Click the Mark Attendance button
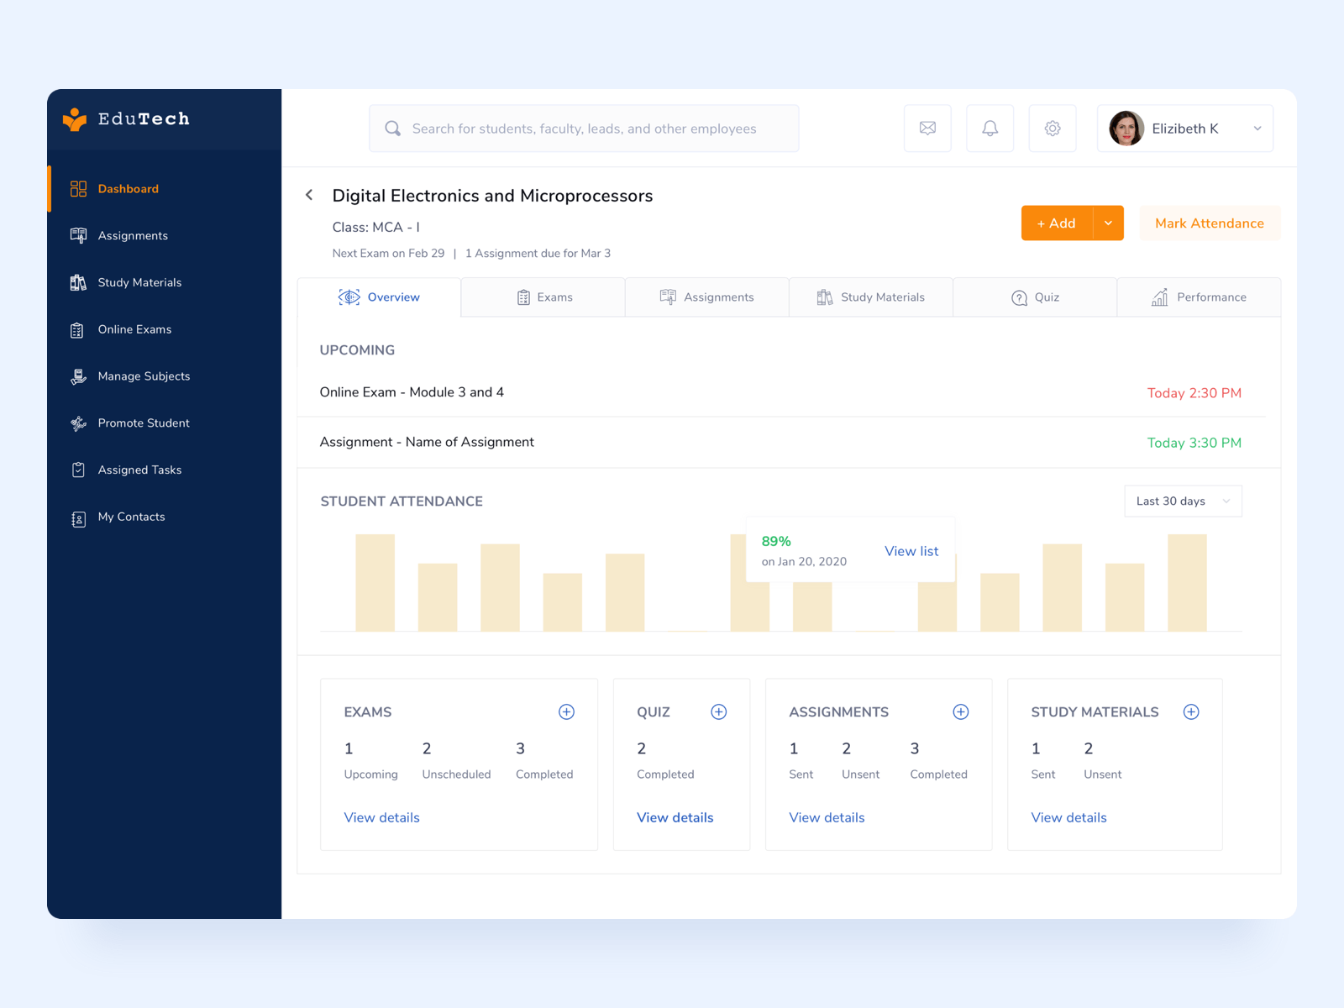1344x1008 pixels. point(1210,223)
